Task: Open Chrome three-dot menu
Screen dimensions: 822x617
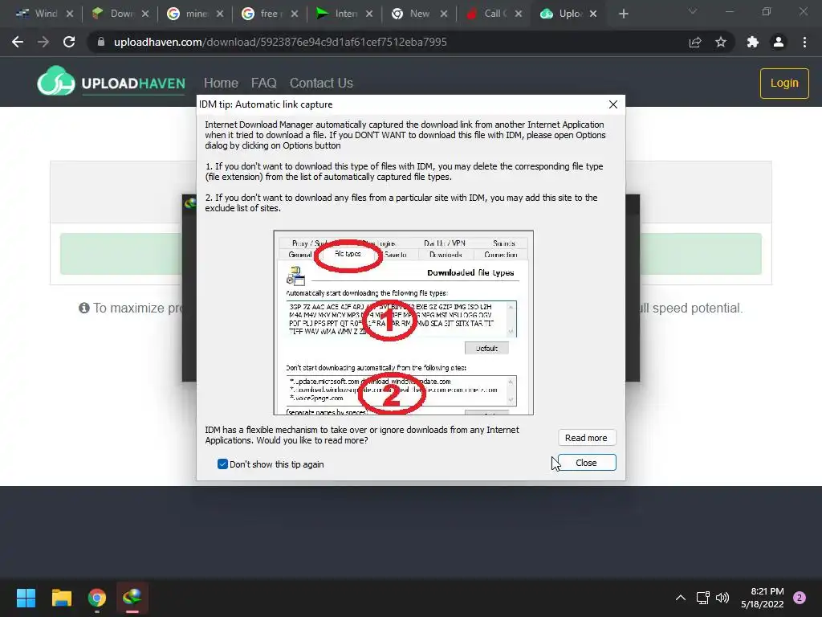Action: pos(804,42)
